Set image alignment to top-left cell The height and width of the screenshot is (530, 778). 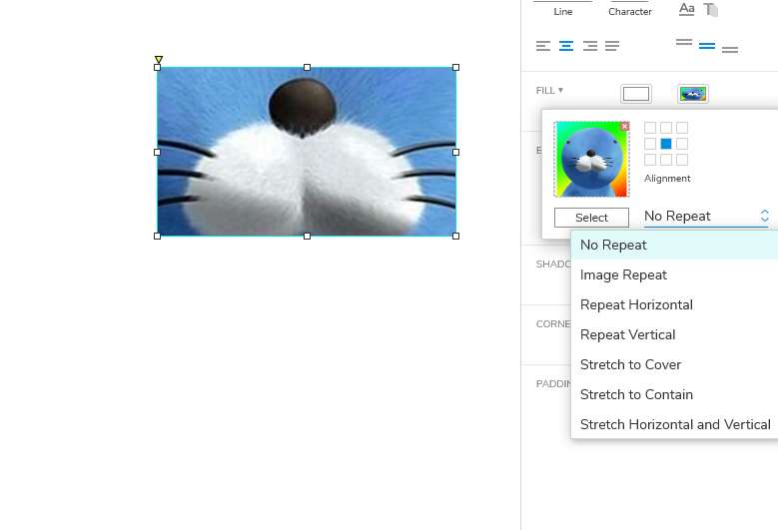(x=650, y=128)
